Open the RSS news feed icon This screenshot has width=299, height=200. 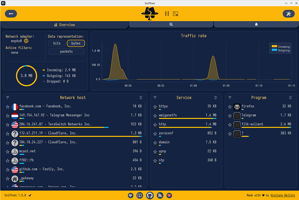(160, 195)
